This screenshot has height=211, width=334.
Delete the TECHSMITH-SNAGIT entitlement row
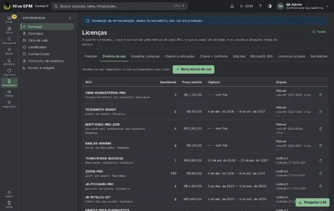pyautogui.click(x=321, y=112)
